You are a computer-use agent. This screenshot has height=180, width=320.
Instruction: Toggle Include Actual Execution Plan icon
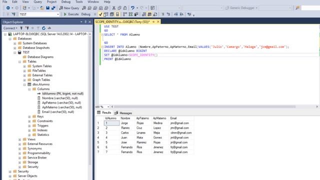point(125,14)
